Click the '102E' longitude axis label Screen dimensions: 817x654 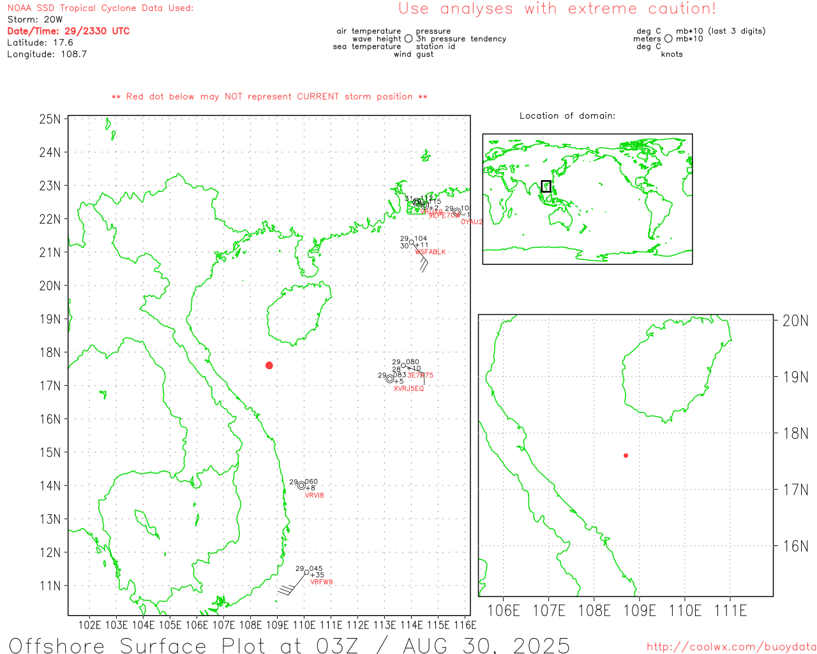click(89, 625)
